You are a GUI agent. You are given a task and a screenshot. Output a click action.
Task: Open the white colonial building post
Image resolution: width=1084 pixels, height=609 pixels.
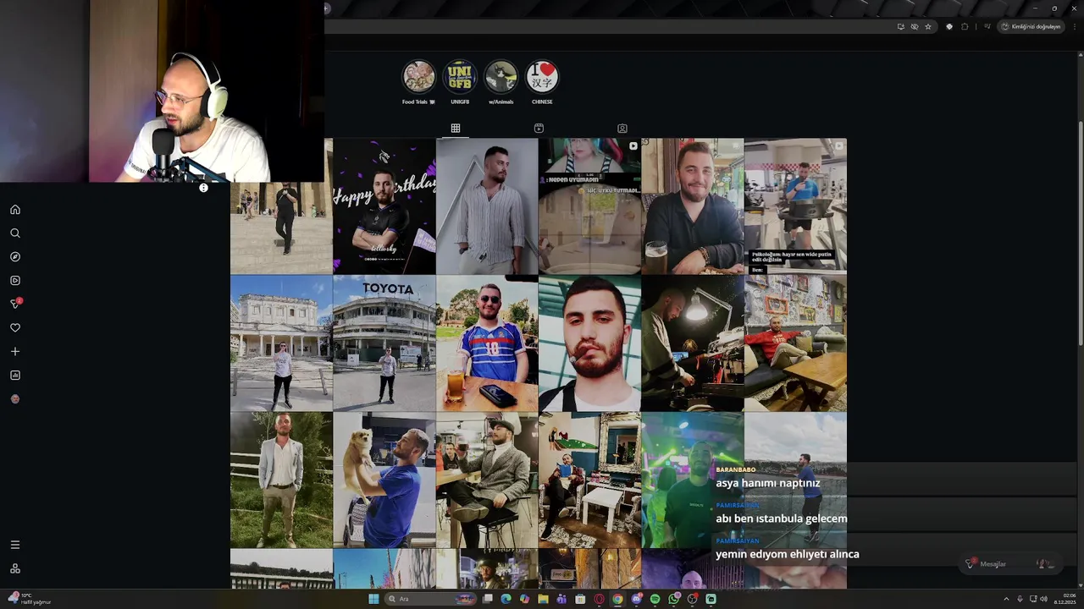click(x=281, y=343)
